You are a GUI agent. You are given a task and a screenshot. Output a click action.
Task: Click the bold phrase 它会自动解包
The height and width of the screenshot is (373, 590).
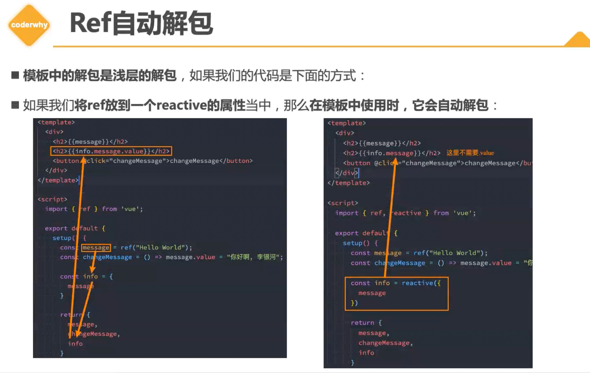[450, 105]
